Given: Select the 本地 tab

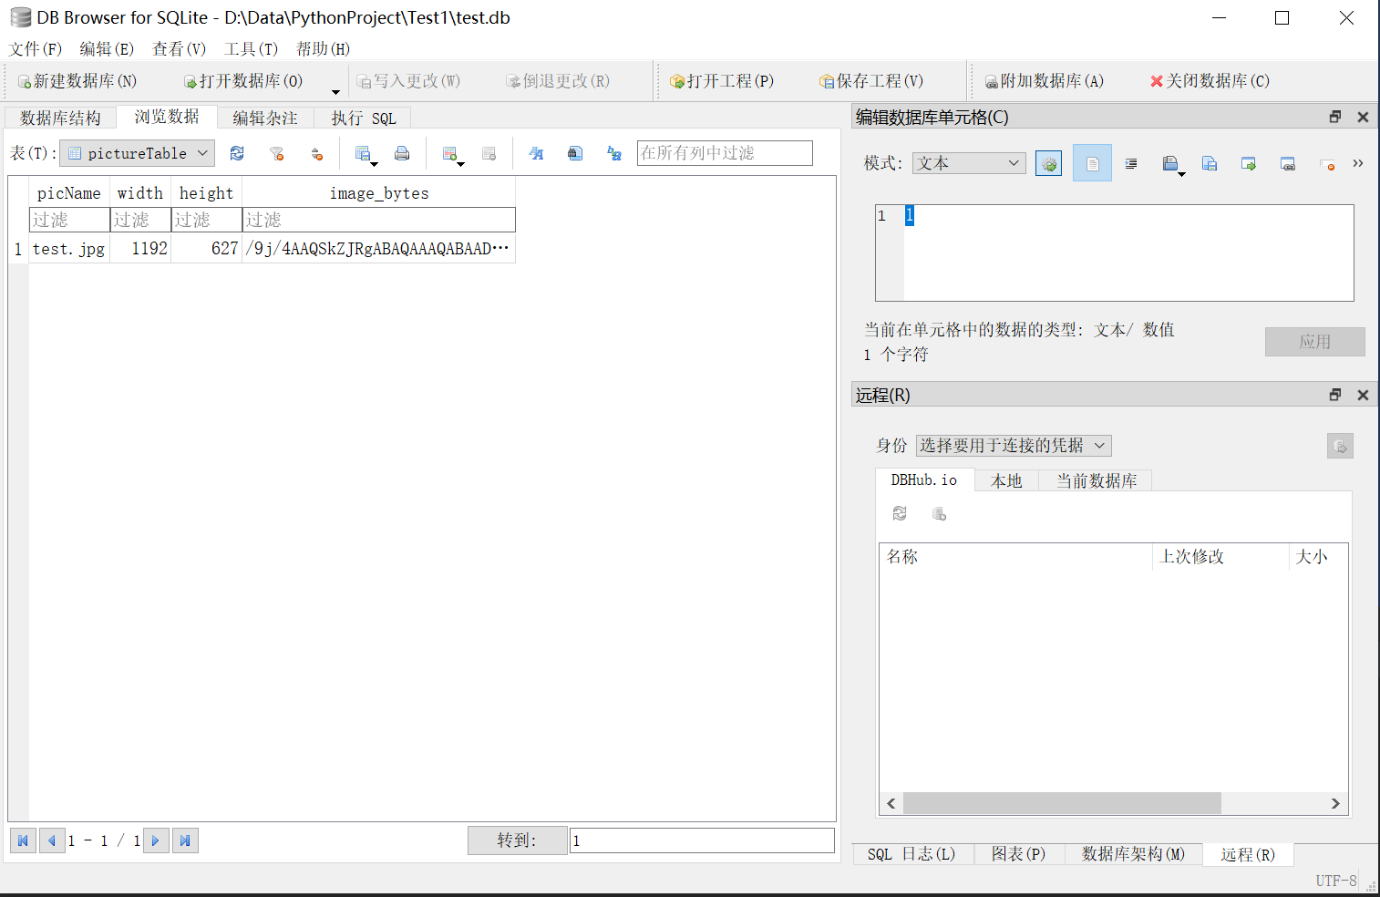Looking at the screenshot, I should click(x=1006, y=480).
